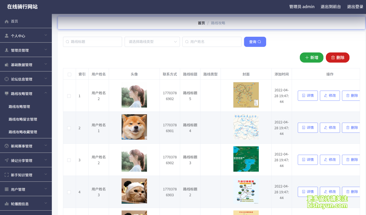Open the 请选择路线类型 dropdown
Image resolution: width=366 pixels, height=215 pixels.
[152, 42]
